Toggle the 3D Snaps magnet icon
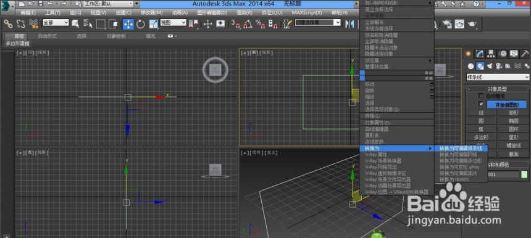531x238 pixels. coord(236,23)
